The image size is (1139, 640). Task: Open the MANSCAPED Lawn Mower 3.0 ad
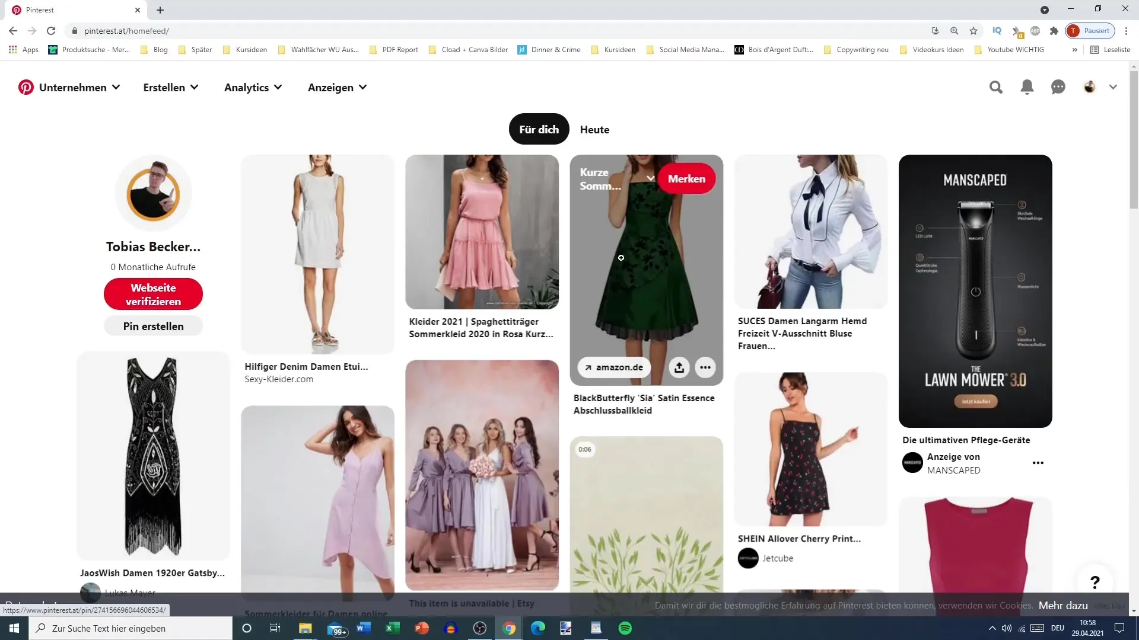click(975, 291)
